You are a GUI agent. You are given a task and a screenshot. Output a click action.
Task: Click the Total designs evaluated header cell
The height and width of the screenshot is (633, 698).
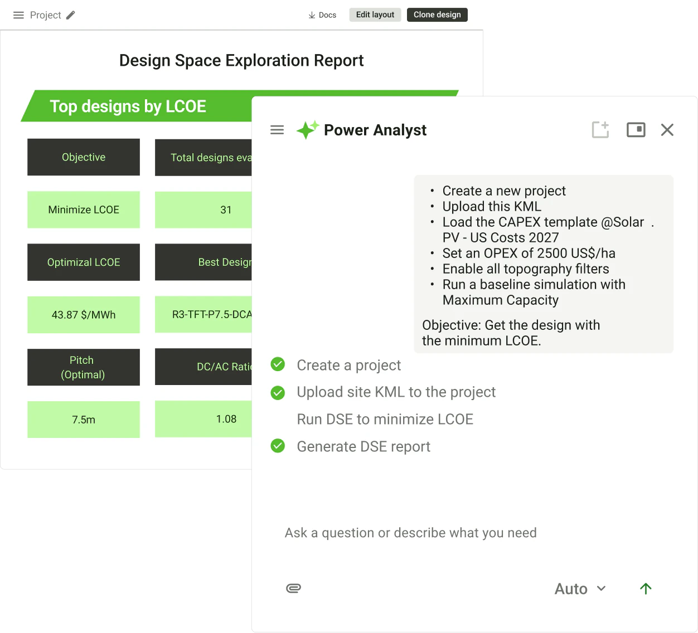[x=203, y=158]
